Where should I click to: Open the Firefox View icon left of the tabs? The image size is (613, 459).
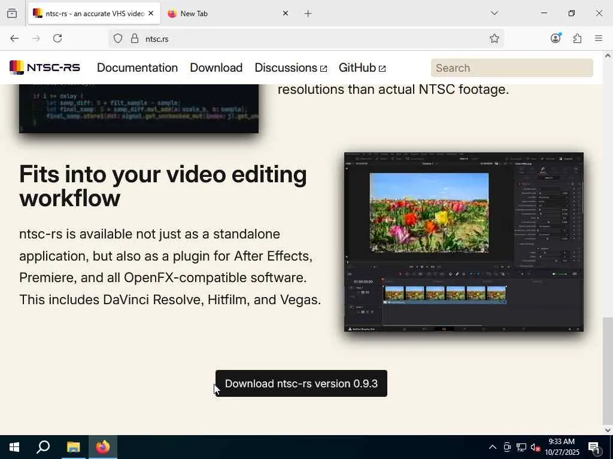(x=12, y=14)
